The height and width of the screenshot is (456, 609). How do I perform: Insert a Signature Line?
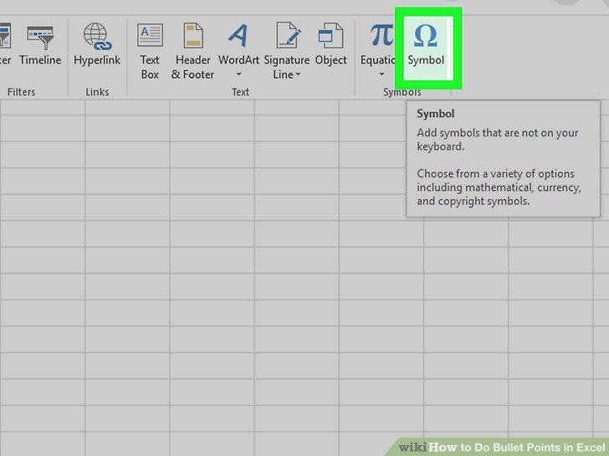pos(287,52)
